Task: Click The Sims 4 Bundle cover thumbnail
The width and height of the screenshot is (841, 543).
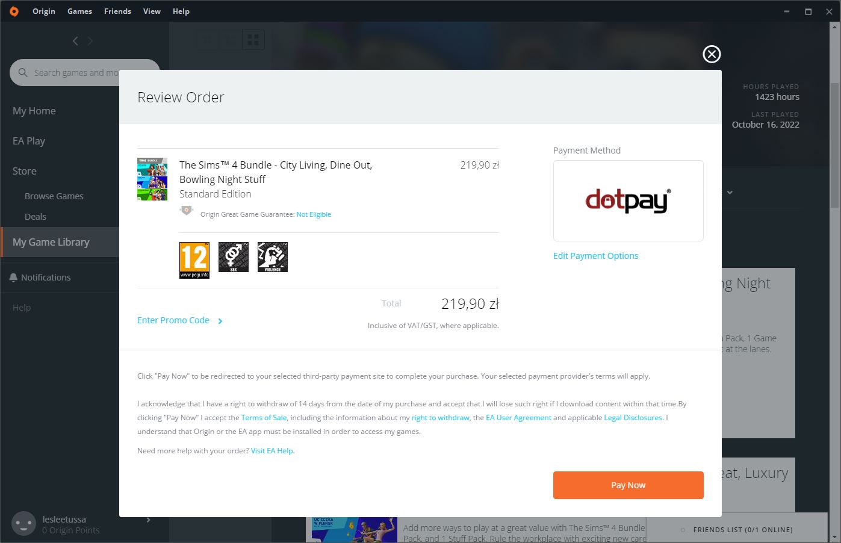Action: point(152,179)
